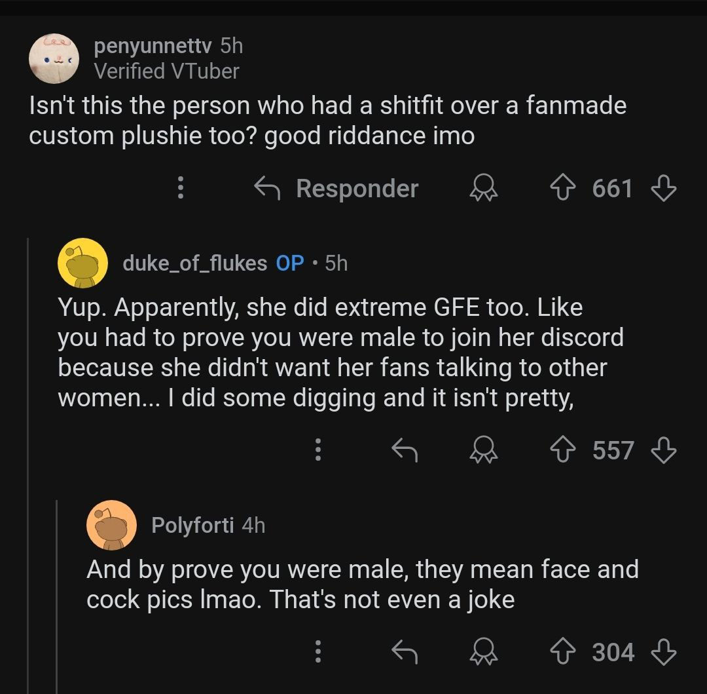Tap Responder to reply to penyunnettv
Viewport: 707px width, 694px height.
pos(336,188)
